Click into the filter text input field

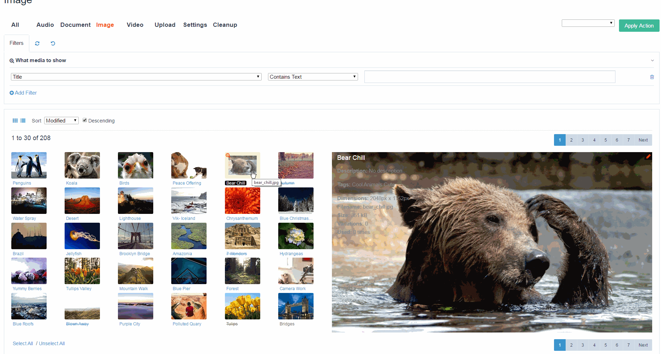(x=489, y=77)
